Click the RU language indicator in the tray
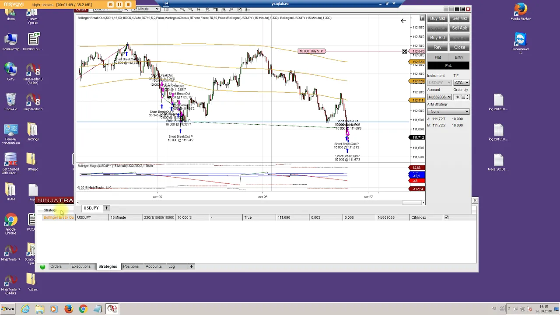 pyautogui.click(x=493, y=308)
